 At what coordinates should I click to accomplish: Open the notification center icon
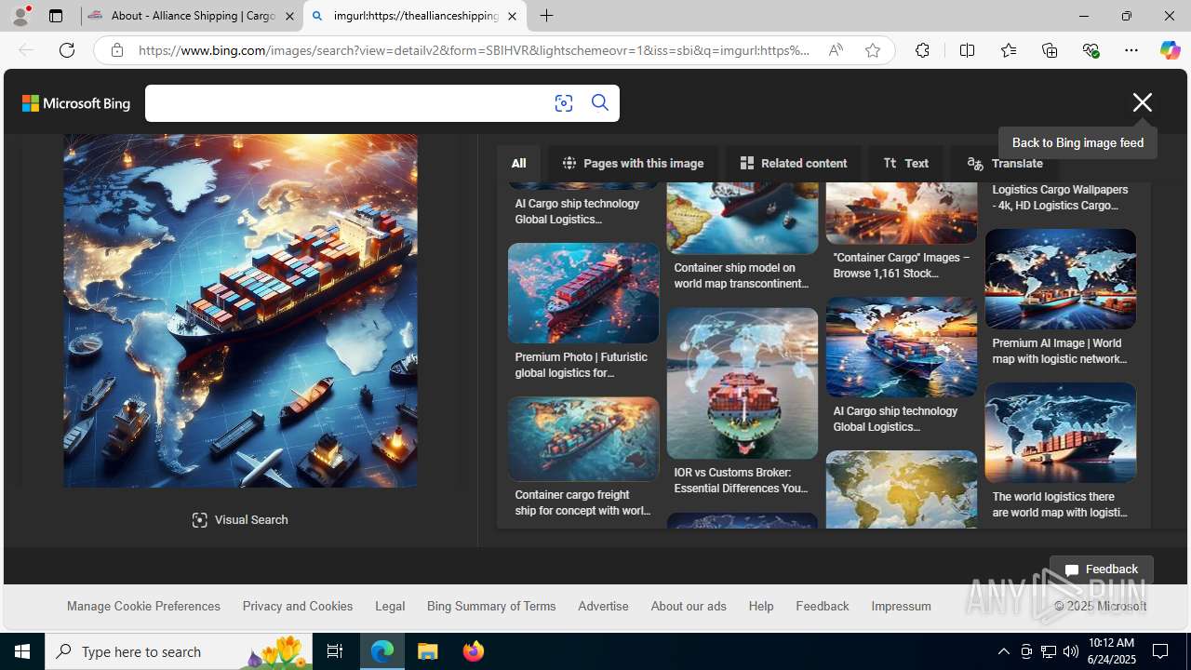coord(1161,651)
